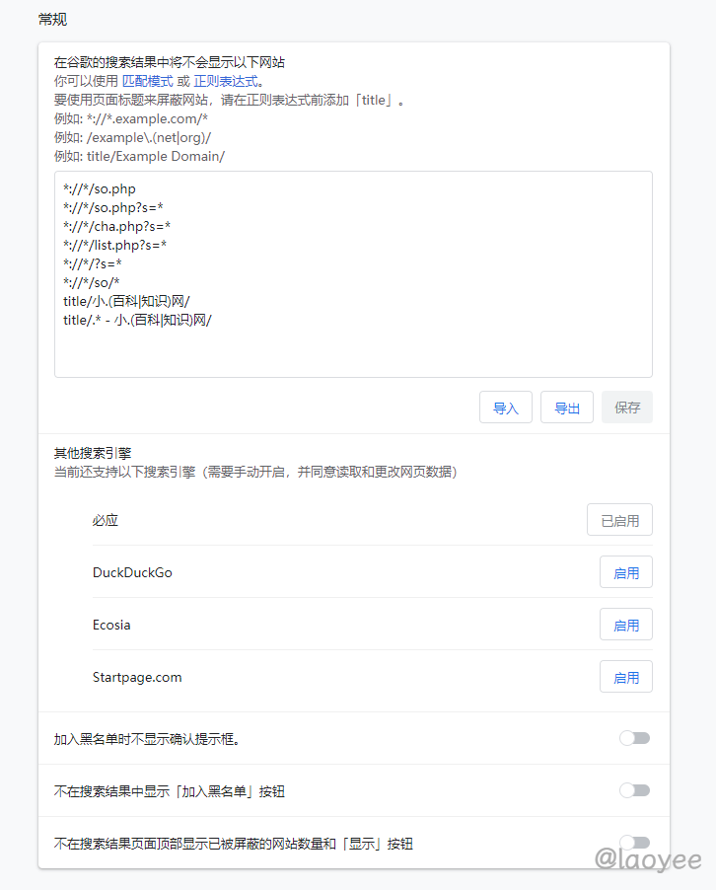Screen dimensions: 716x890
Task: Toggle 加入黑名单时不显示确认提示框 switch
Action: tap(634, 738)
